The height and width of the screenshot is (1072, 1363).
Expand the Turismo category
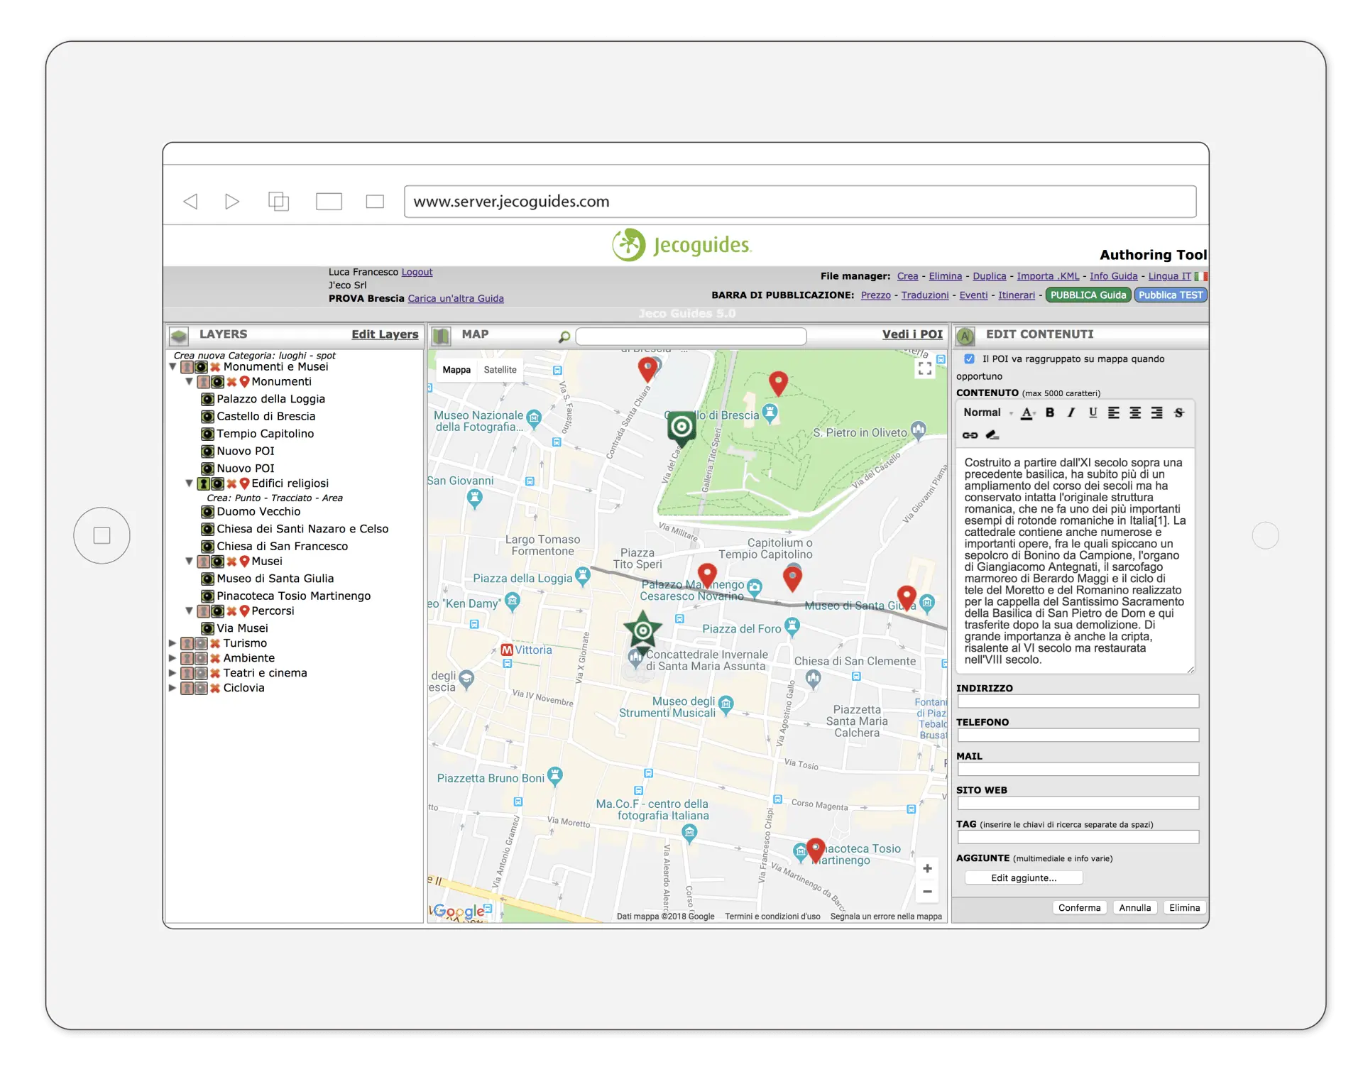(173, 643)
